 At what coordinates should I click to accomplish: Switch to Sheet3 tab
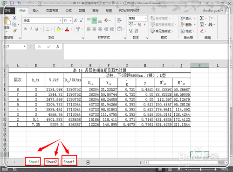click(69, 162)
